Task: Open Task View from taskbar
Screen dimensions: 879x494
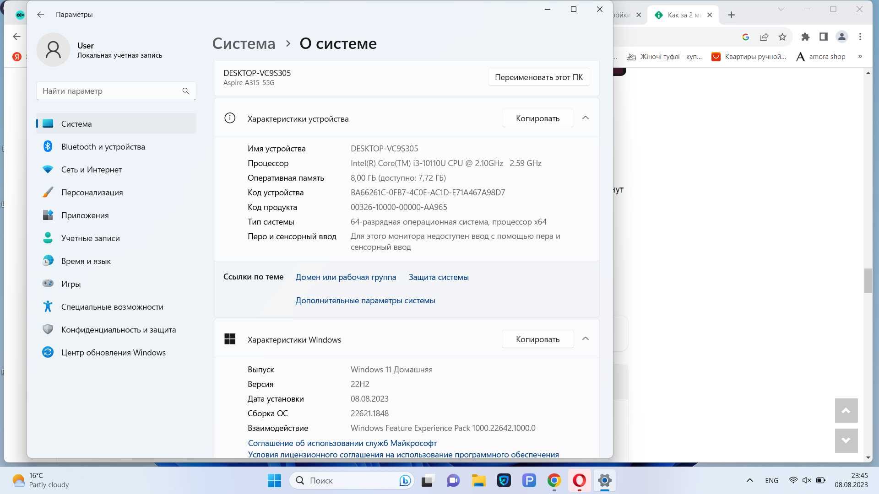Action: pyautogui.click(x=428, y=481)
